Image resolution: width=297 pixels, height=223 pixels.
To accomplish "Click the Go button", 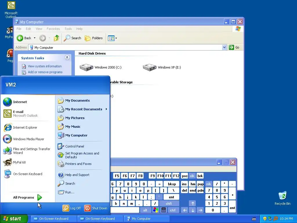I will [x=234, y=47].
